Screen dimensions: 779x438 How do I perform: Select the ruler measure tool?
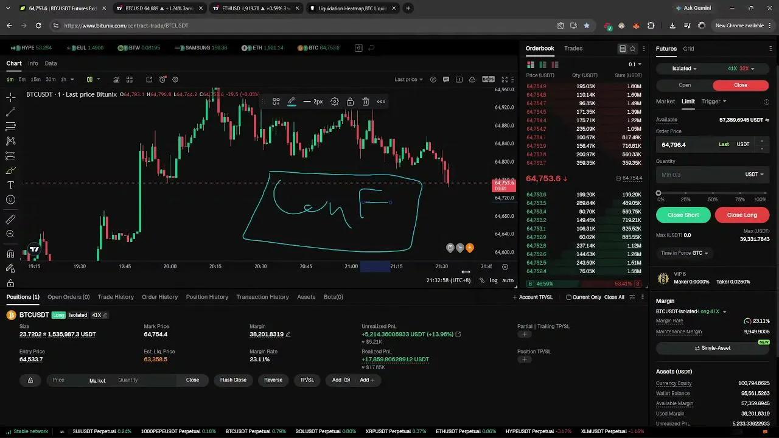[x=10, y=219]
